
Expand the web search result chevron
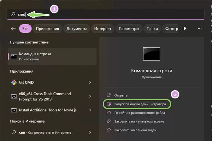click(90, 133)
